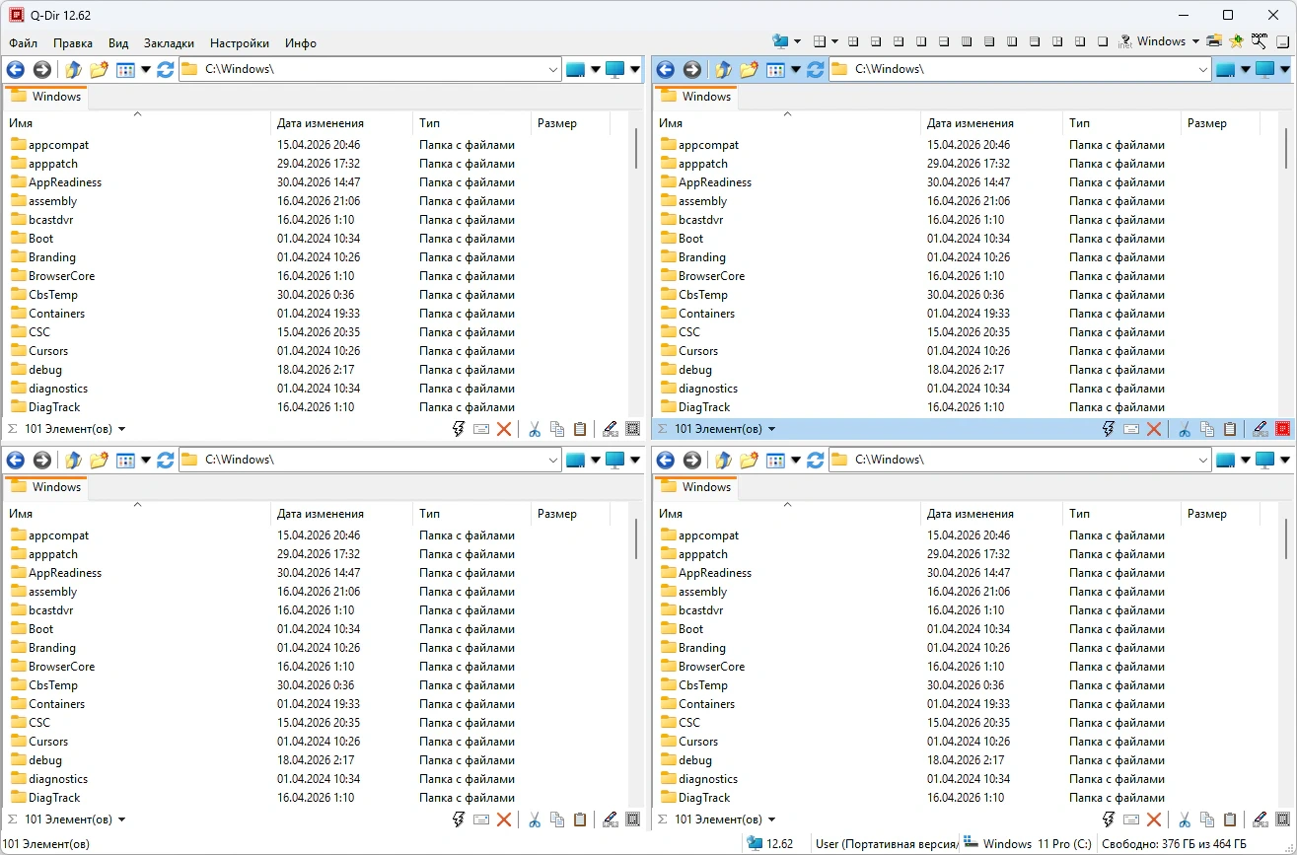
Task: Toggle the red select-all icon in the top-right pane
Action: [1282, 429]
